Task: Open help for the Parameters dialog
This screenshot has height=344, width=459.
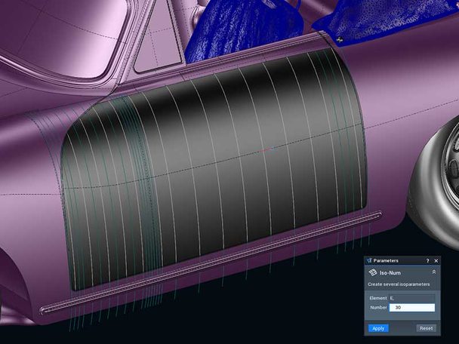Action: 427,260
